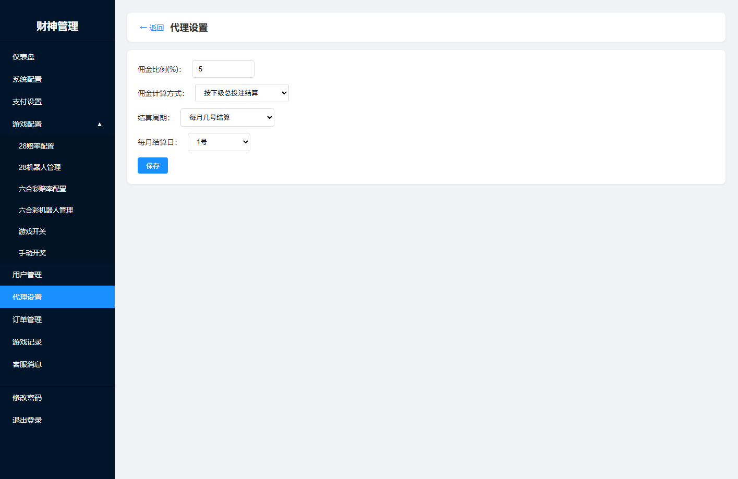Click the 佣金比例(%) label
This screenshot has height=479, width=738.
160,69
